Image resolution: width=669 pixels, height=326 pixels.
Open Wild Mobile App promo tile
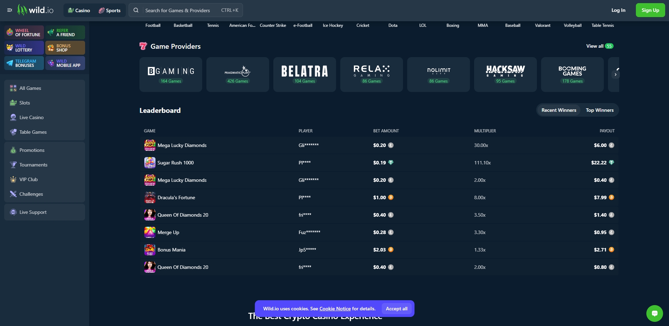(65, 63)
